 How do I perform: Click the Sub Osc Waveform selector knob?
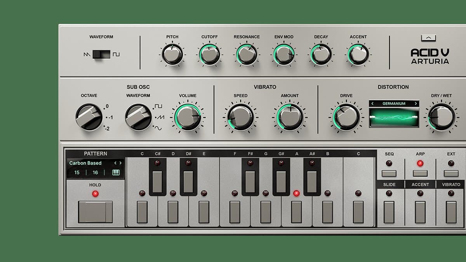pyautogui.click(x=139, y=117)
